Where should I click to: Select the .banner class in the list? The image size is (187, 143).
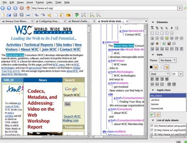tap(168, 104)
